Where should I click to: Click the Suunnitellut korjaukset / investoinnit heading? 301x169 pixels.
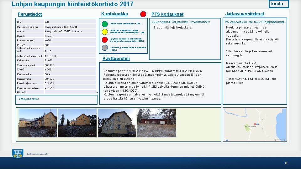(181, 22)
